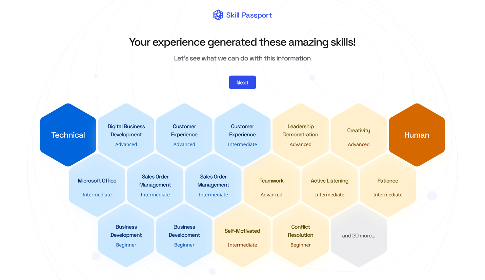This screenshot has width=485, height=280.
Task: Select the Patience Intermediate hexagon
Action: point(388,185)
